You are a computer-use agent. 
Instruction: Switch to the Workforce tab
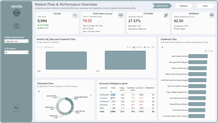pyautogui.click(x=184, y=6)
